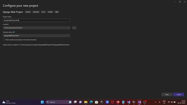Expand the Location dropdown arrow
The image size is (187, 105).
69,28
